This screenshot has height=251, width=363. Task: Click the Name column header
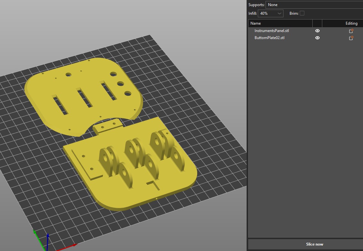[x=280, y=23]
